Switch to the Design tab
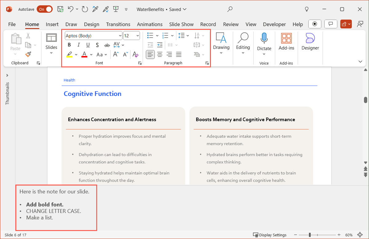Screen dimensions: 369x239 point(92,24)
